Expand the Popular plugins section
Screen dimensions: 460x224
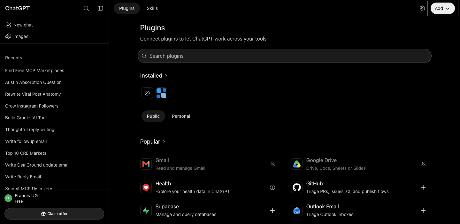coord(153,142)
